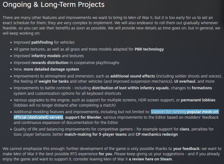Click the 'Ongoing & Long-Term Projects' heading
The image size is (224, 164).
(x=53, y=4)
